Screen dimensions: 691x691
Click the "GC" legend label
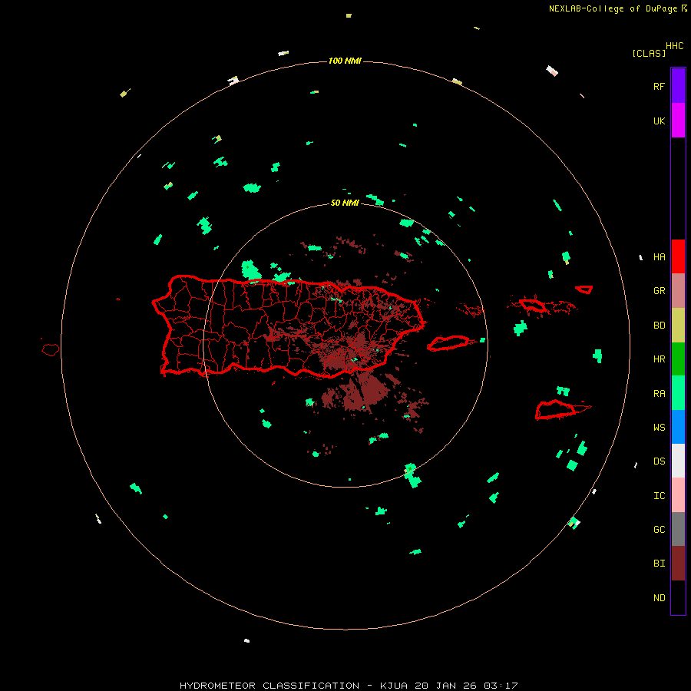(659, 530)
